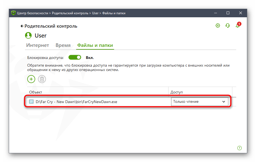Image resolution: width=256 pixels, height=162 pixels.
Task: Click the Dr.Web spider logo in the title bar
Action: 13,13
